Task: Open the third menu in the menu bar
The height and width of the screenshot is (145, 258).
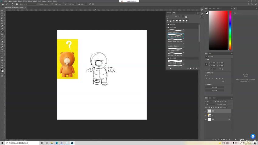Action: tap(15, 1)
